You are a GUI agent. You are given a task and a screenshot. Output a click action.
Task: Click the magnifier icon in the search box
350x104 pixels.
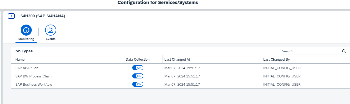pos(344,51)
